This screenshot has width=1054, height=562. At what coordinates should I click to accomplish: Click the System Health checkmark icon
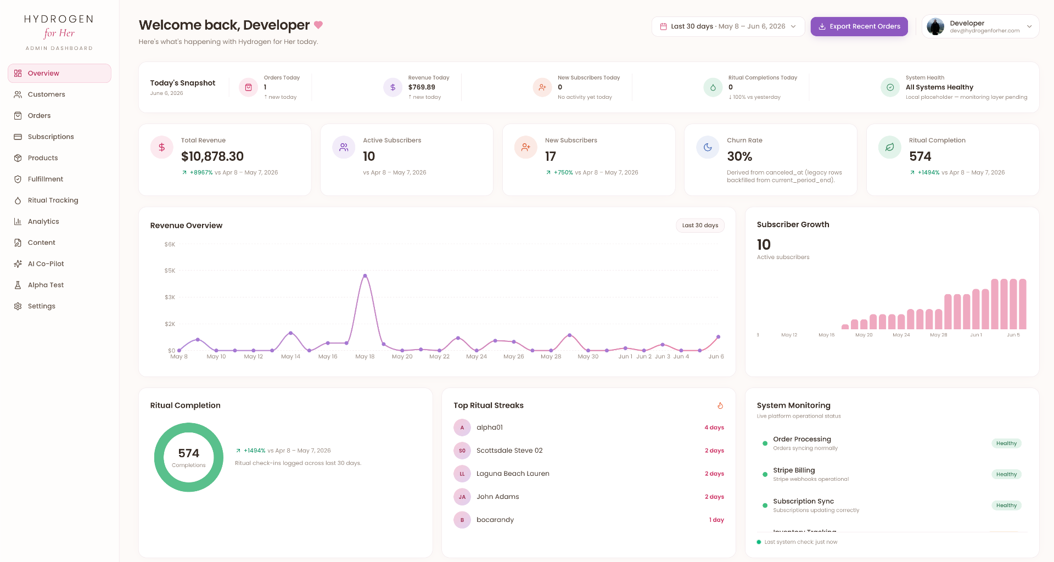[890, 87]
